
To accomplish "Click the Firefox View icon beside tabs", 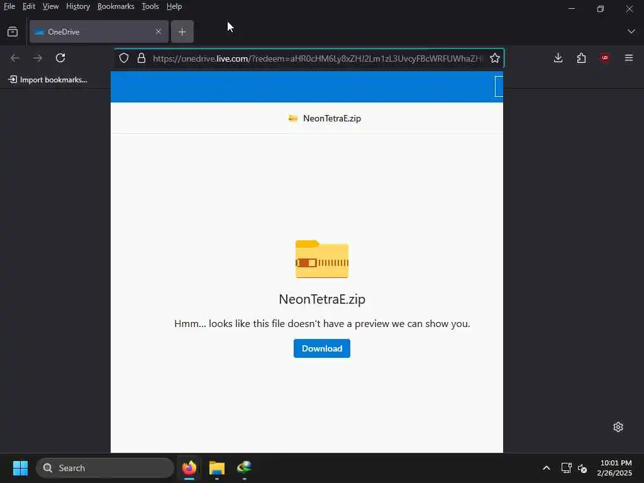I will (x=13, y=31).
